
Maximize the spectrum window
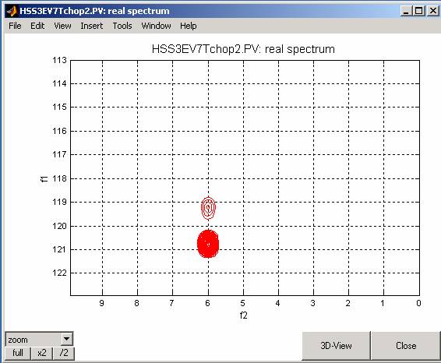(418, 11)
